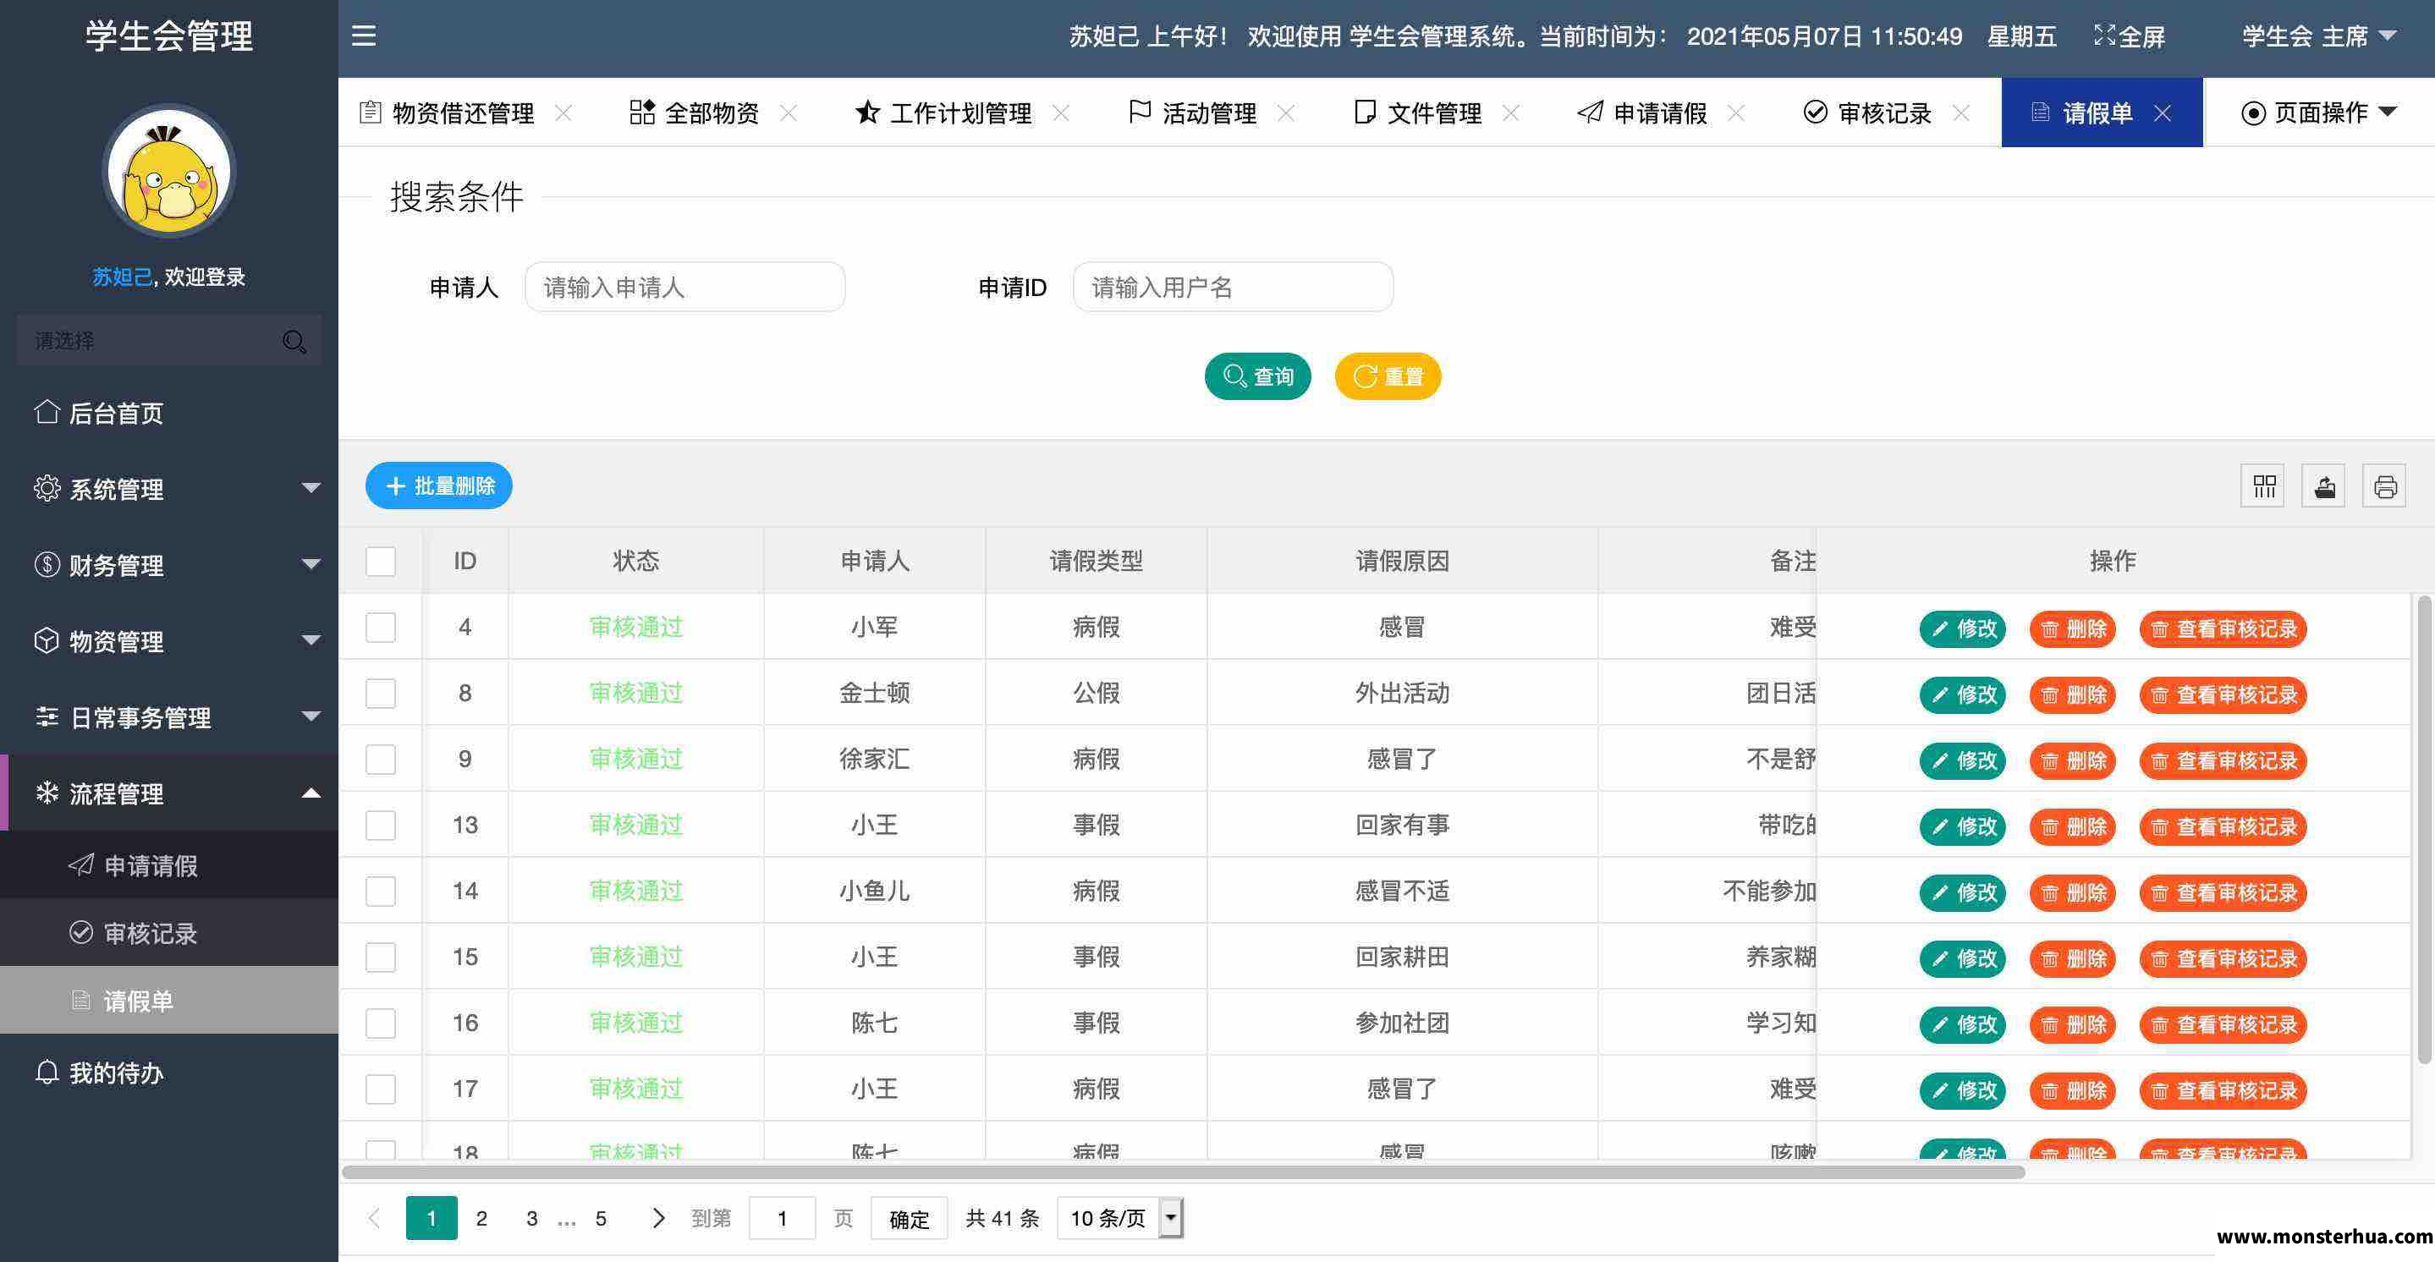Viewport: 2435px width, 1262px height.
Task: Click 修改 for row ID 13
Action: click(1962, 826)
